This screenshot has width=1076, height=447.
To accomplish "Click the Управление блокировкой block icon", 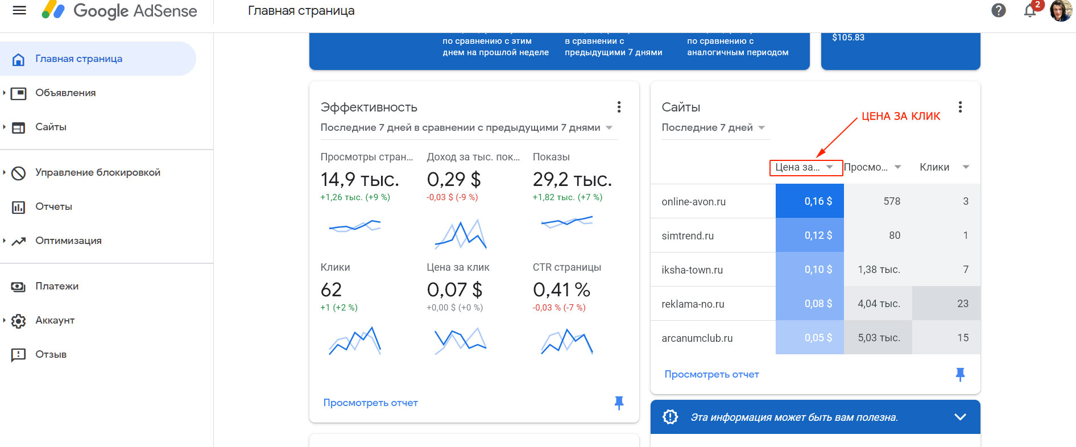I will 19,173.
